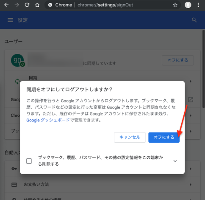This screenshot has width=205, height=200.
Task: Search settings with the magnifier icon
Action: pyautogui.click(x=194, y=20)
